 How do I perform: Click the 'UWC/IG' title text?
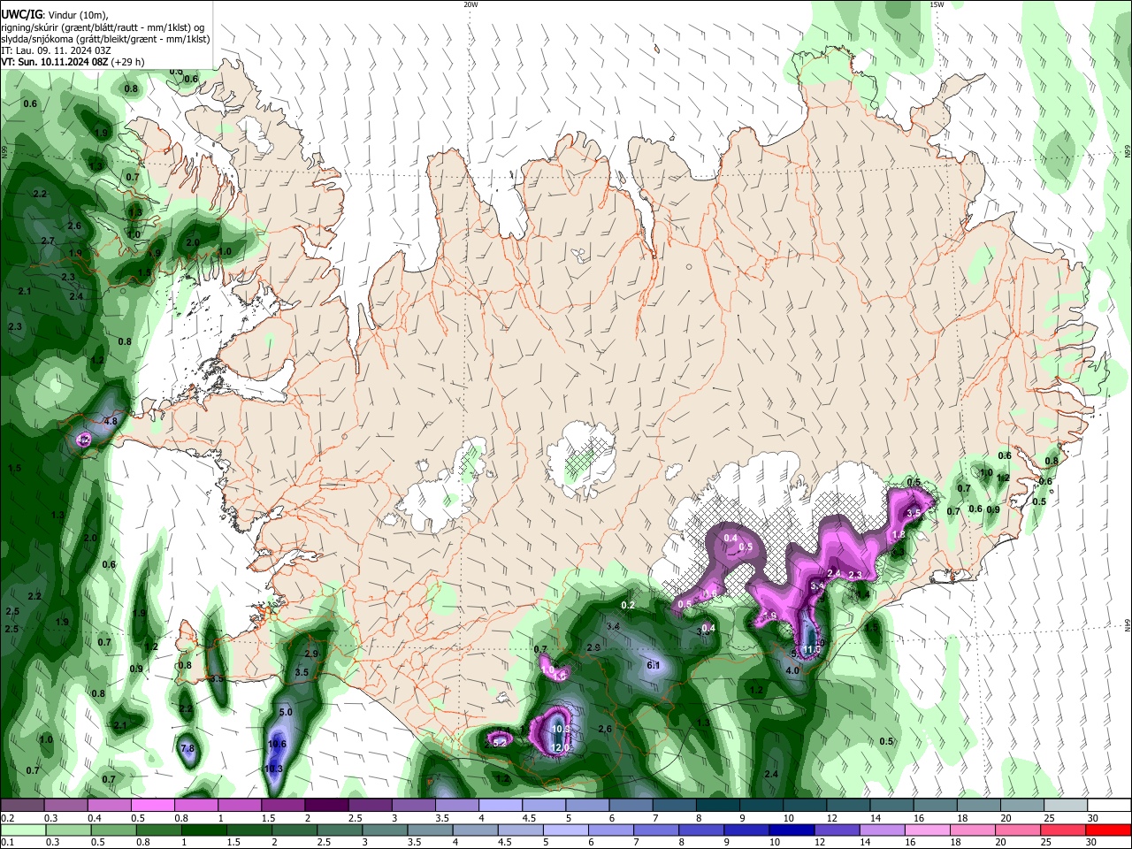21,14
